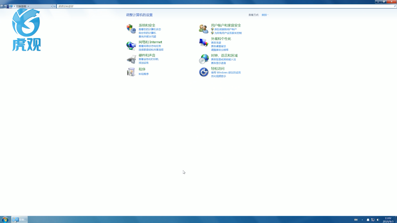Click the notification bell tray icon

(x=368, y=220)
